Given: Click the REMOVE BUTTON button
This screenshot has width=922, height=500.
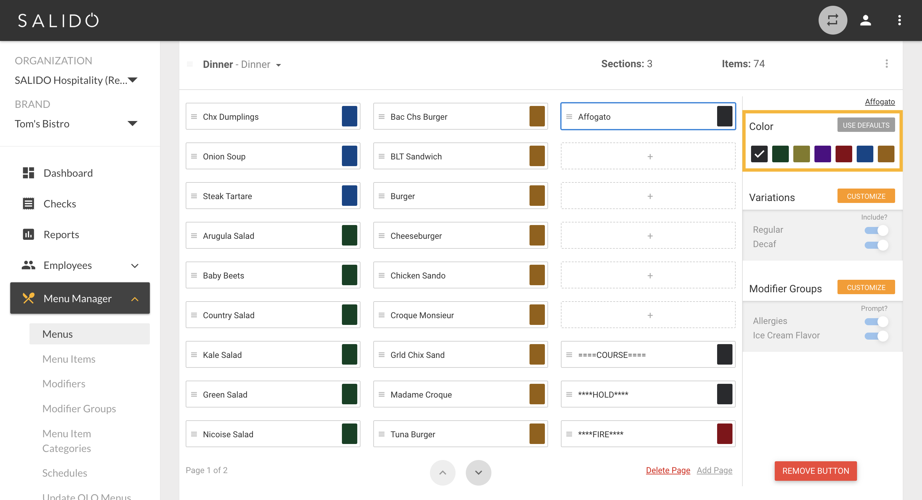Looking at the screenshot, I should tap(815, 471).
